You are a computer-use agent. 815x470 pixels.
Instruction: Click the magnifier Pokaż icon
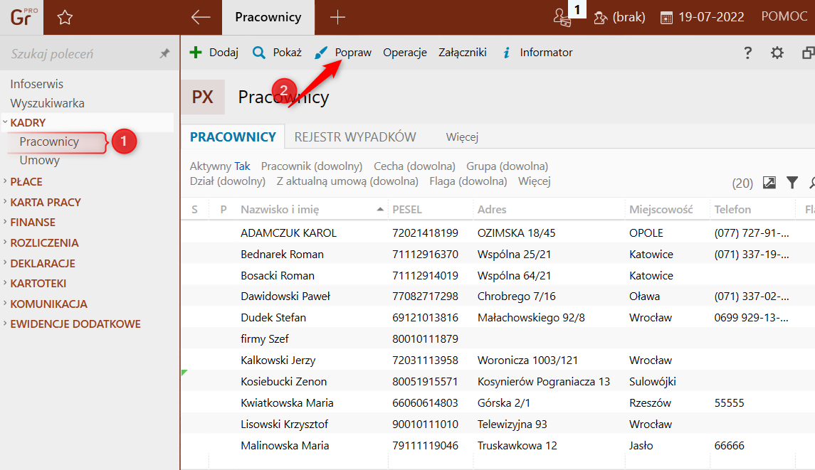click(259, 53)
